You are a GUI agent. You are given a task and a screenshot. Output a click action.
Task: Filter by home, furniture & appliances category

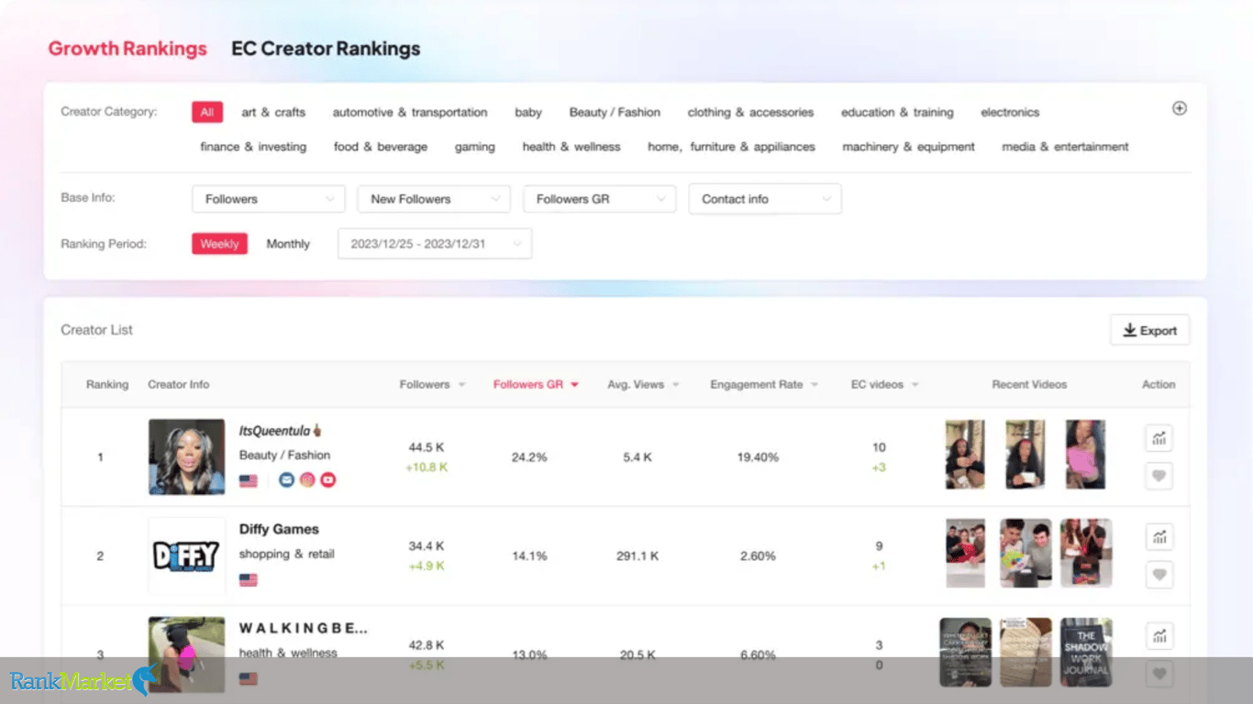pyautogui.click(x=731, y=147)
